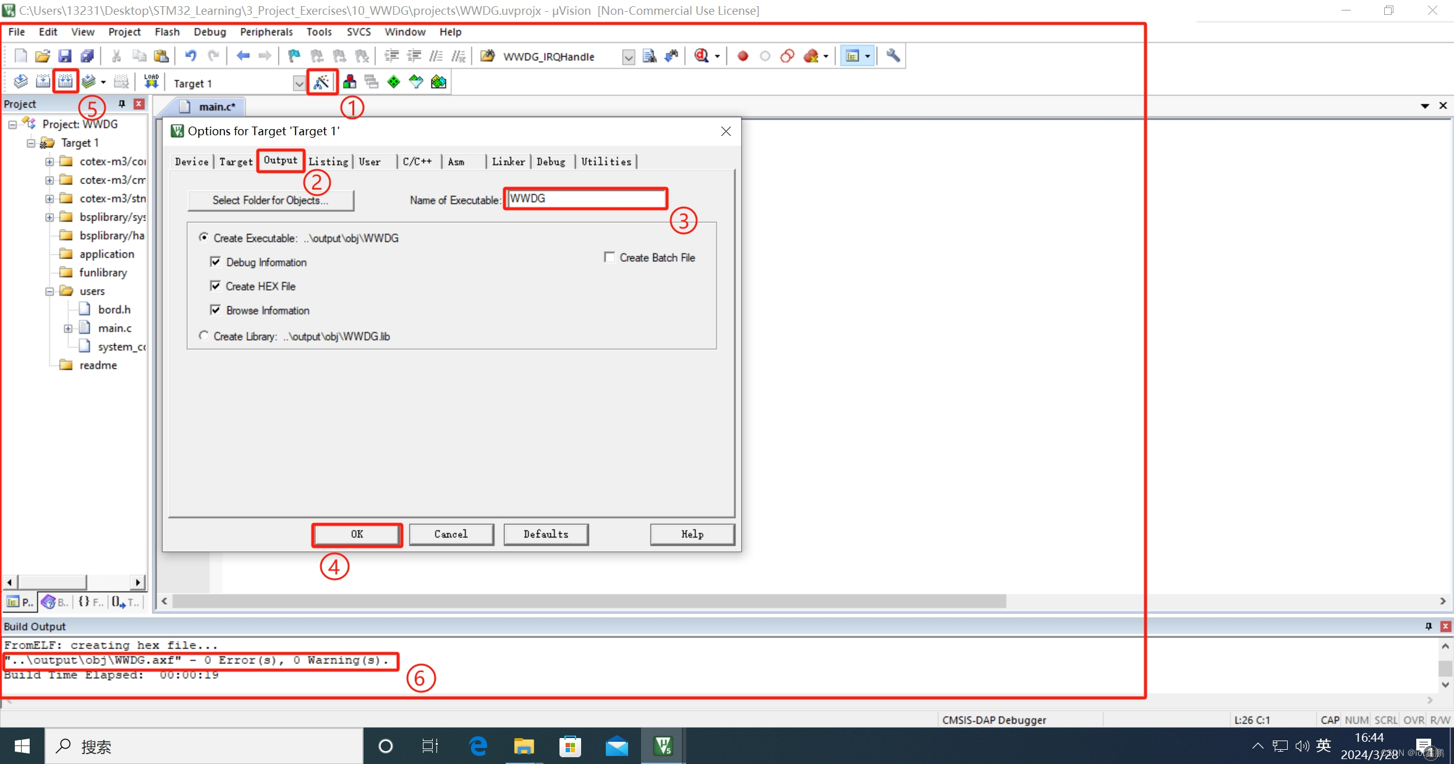Open the C/C++ settings tab
1454x764 pixels.
pos(417,161)
